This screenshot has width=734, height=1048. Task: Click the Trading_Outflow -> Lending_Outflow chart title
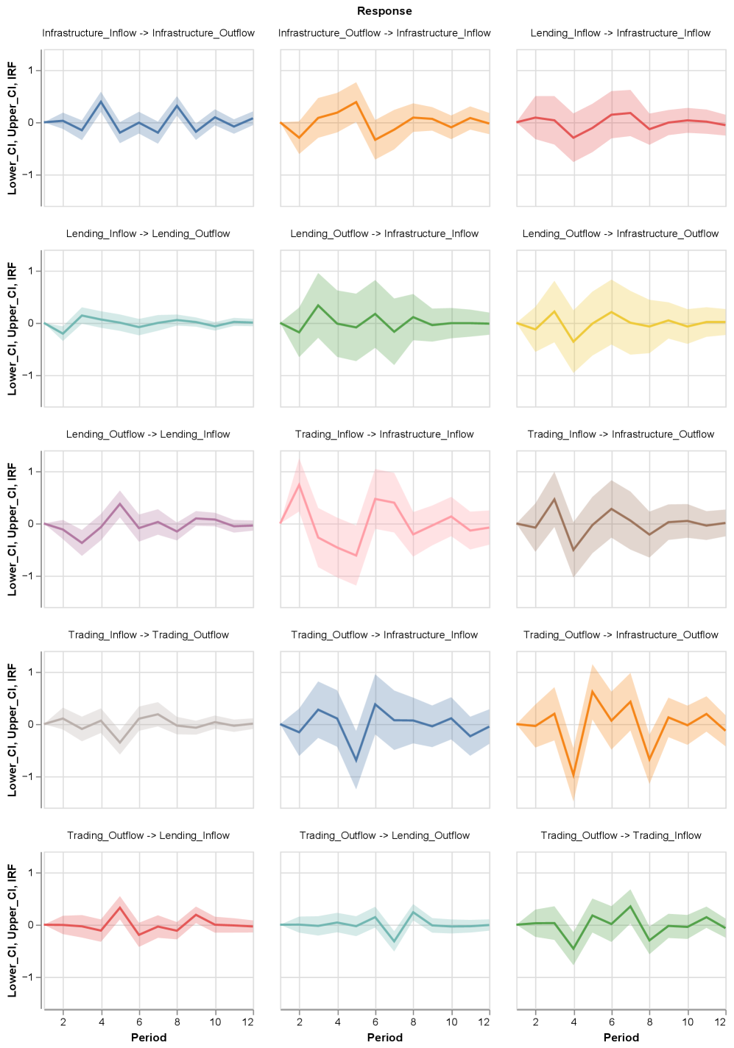click(384, 835)
